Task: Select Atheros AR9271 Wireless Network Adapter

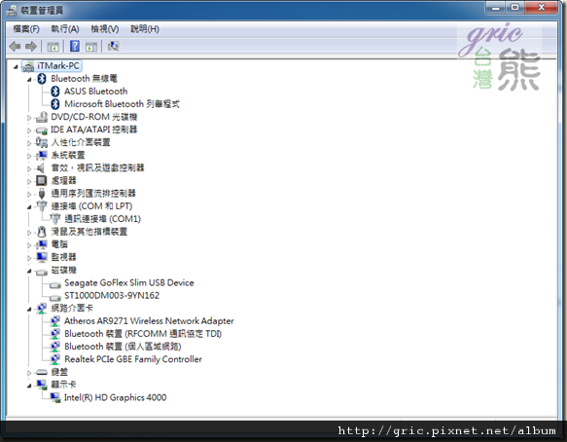Action: (x=149, y=321)
